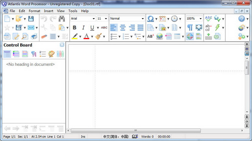Toggle Bold formatting
Viewport: 252px width, 141px height.
point(74,28)
